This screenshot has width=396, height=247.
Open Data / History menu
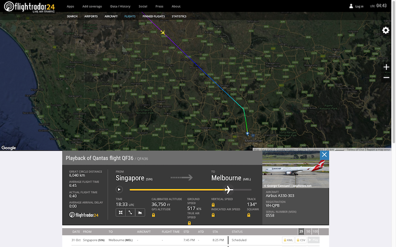point(120,7)
